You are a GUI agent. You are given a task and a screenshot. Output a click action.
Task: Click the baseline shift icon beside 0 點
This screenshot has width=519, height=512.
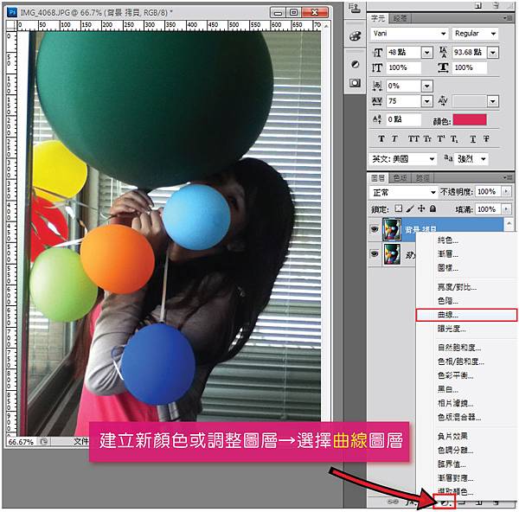[377, 119]
